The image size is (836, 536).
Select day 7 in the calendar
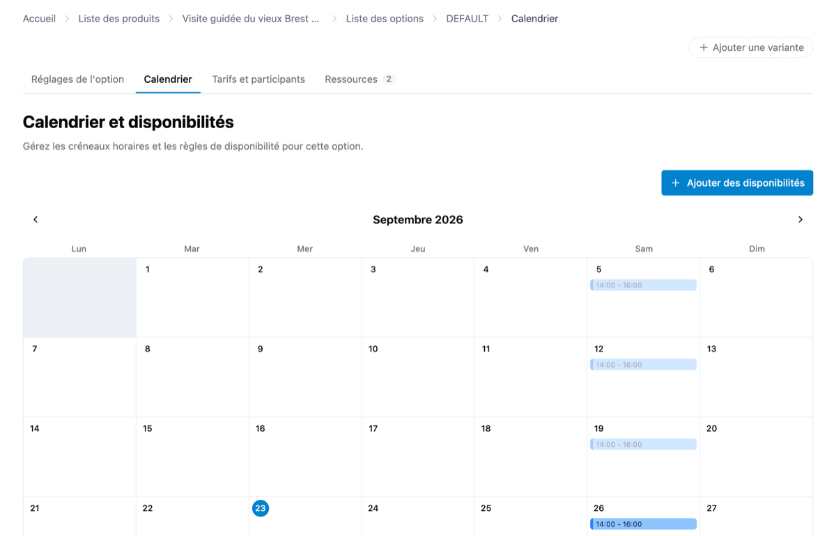(x=35, y=349)
